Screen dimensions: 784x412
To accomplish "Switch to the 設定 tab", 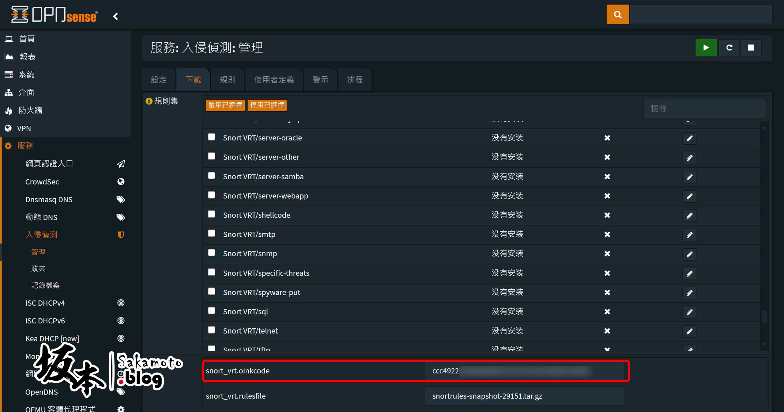I will pos(159,80).
